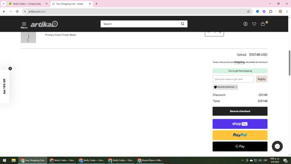Open the tab search dropdown arrow
291x164 pixels.
click(x=4, y=4)
